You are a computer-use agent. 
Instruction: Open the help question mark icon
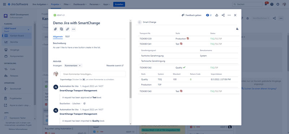click(x=272, y=4)
